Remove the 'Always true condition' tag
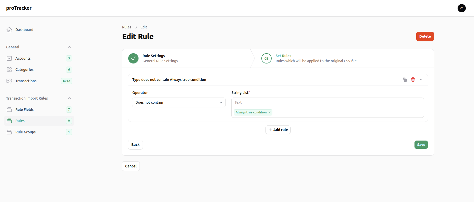The height and width of the screenshot is (202, 474). [270, 112]
